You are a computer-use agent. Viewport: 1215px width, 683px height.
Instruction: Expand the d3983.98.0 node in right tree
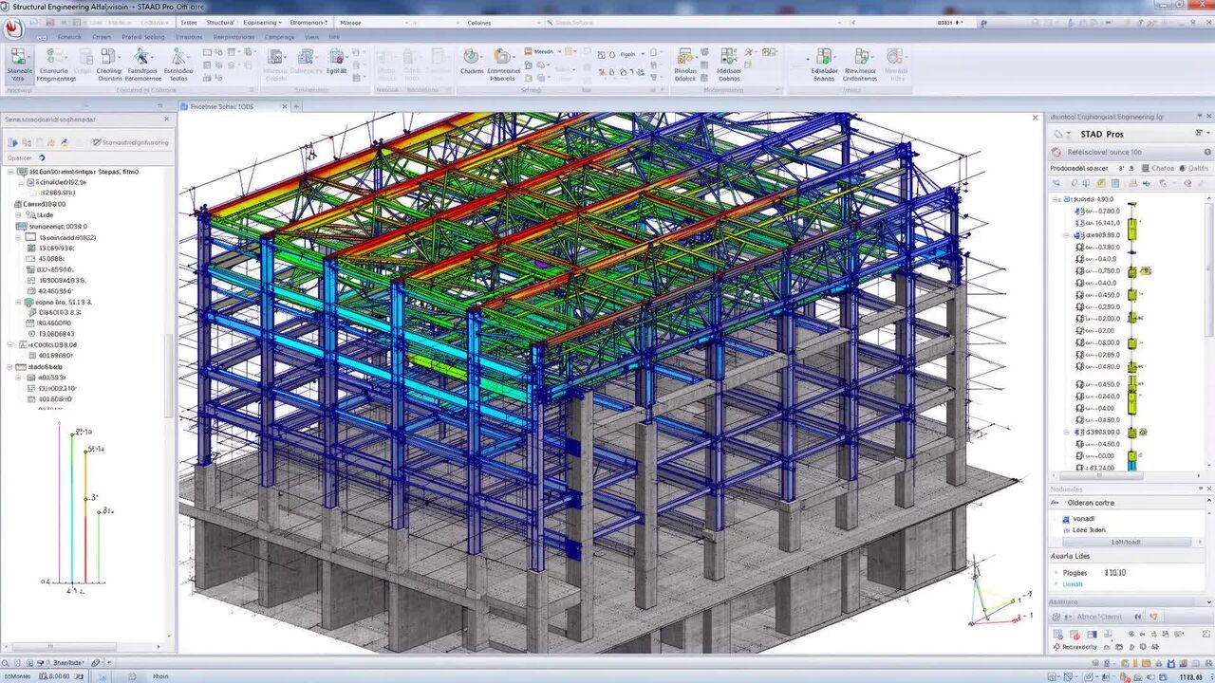click(x=1068, y=432)
